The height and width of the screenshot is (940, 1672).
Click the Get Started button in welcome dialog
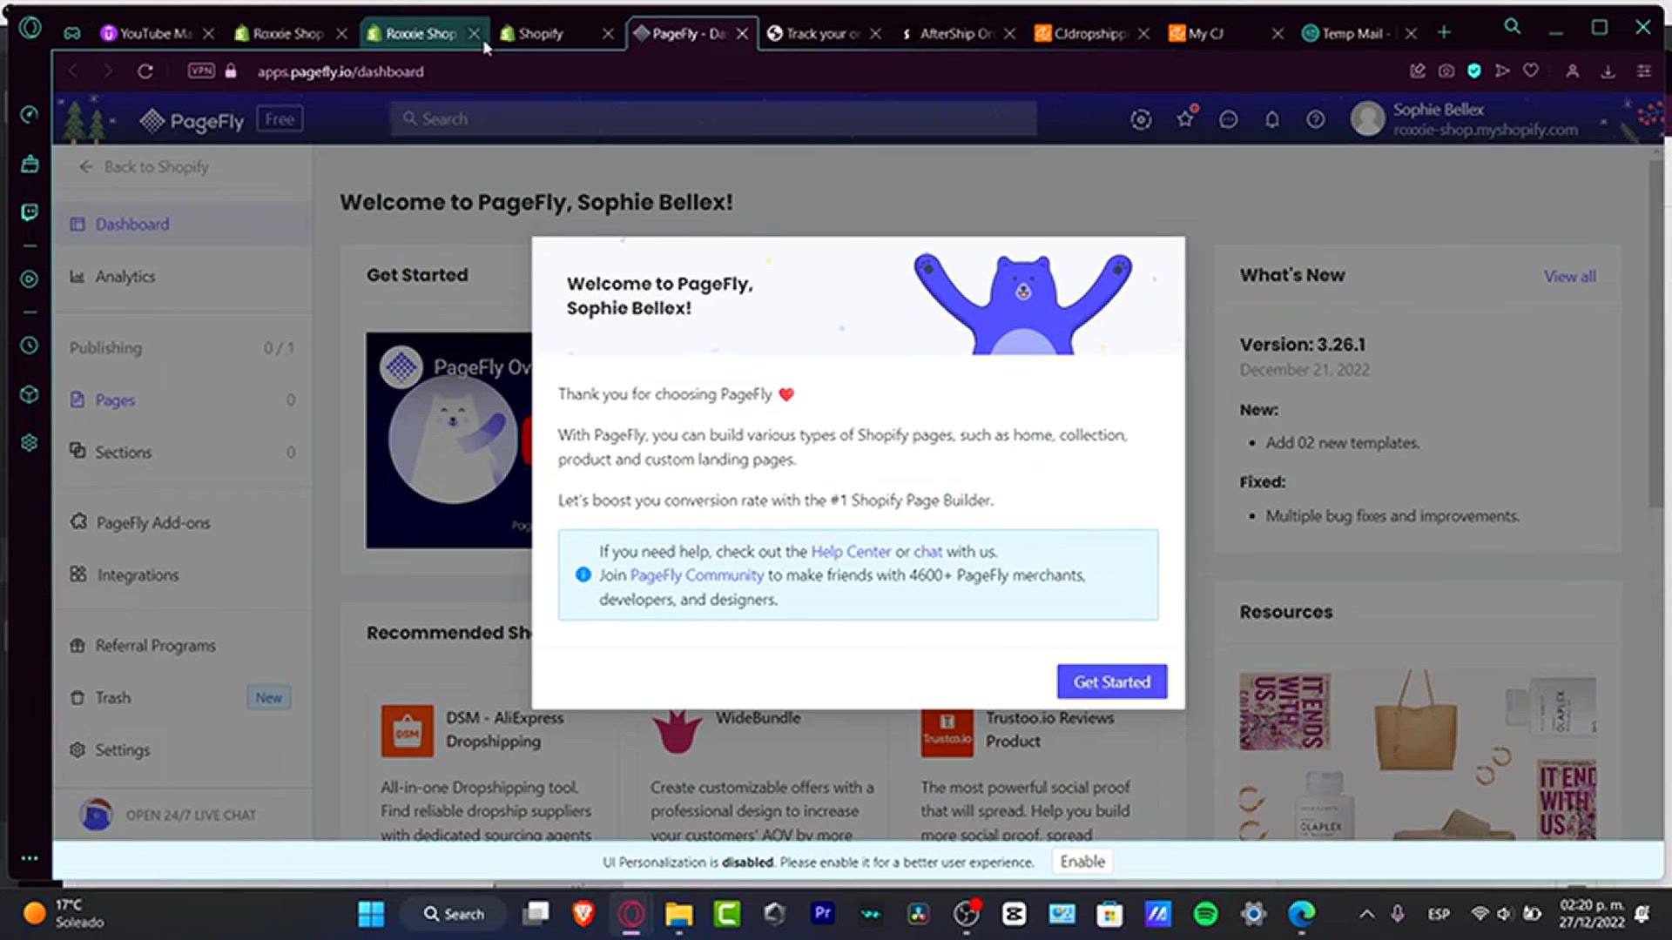pyautogui.click(x=1112, y=681)
